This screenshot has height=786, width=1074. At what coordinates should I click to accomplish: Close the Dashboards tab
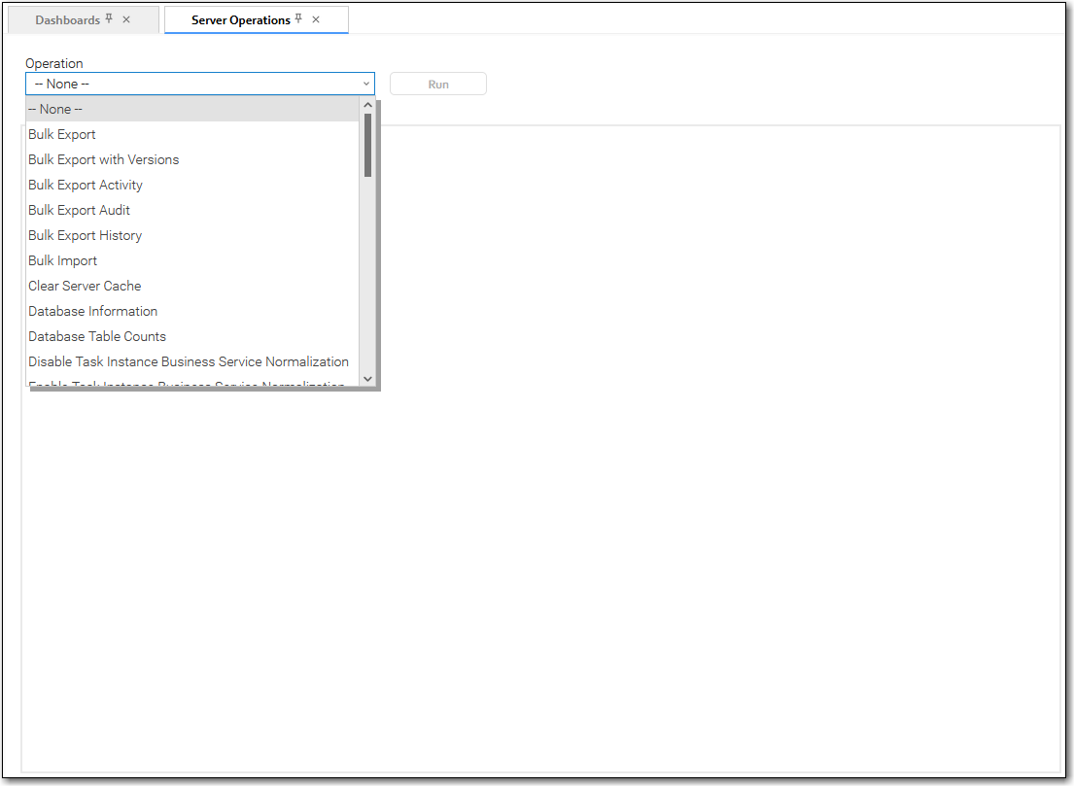click(126, 19)
